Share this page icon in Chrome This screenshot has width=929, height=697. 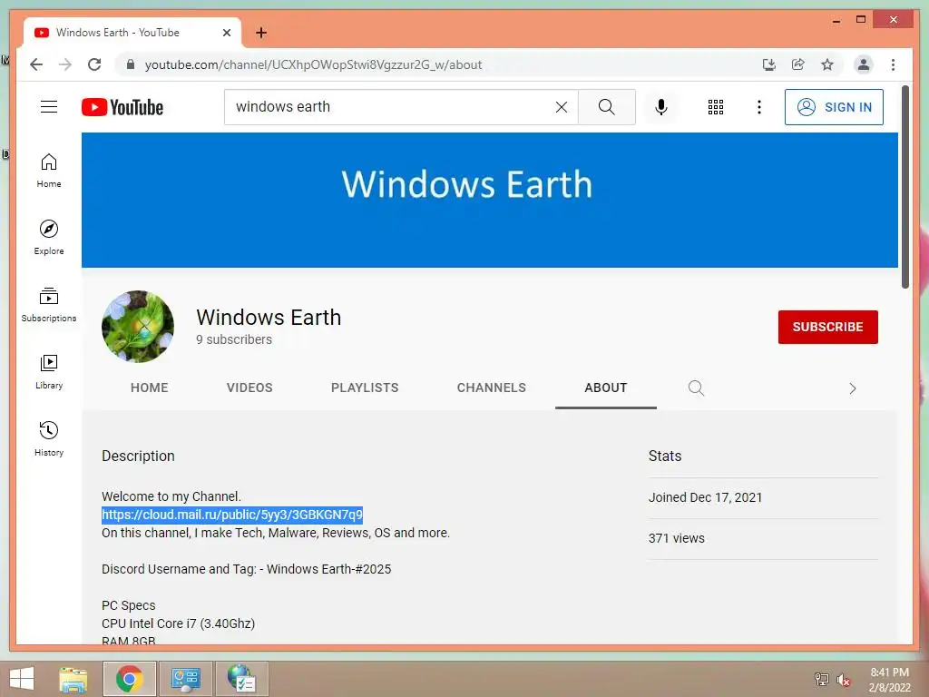pyautogui.click(x=798, y=64)
